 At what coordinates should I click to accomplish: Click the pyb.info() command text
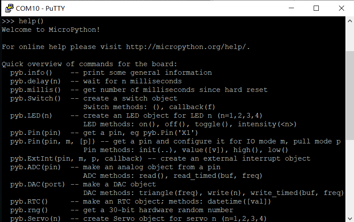coord(31,73)
